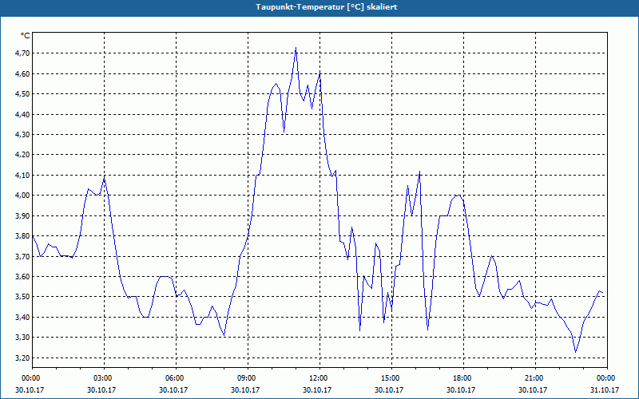Click the 31.10.17 date label
This screenshot has height=399, width=639.
click(x=605, y=389)
